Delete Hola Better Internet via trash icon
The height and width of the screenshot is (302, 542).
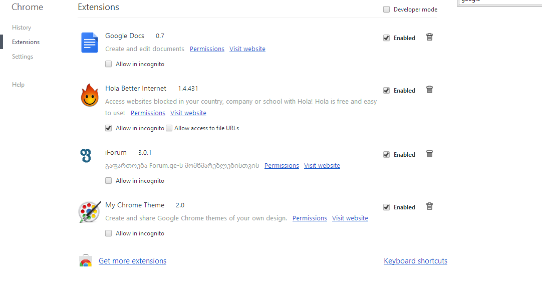click(429, 90)
